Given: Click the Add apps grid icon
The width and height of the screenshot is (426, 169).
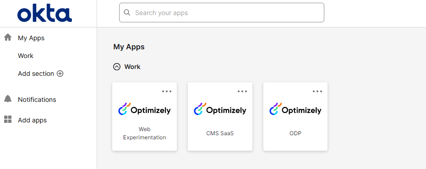Looking at the screenshot, I should (x=8, y=119).
